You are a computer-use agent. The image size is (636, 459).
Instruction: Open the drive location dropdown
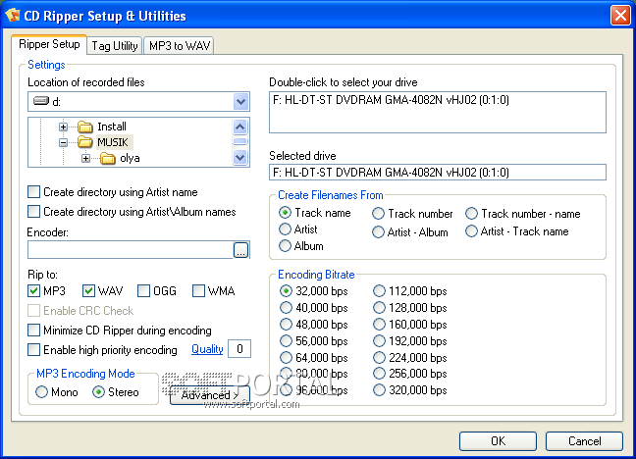[240, 101]
